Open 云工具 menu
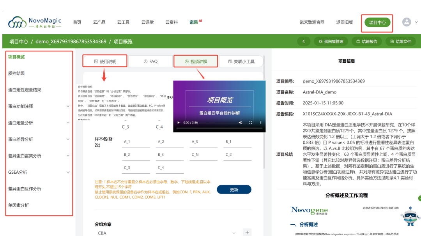The width and height of the screenshot is (421, 236). 123,22
